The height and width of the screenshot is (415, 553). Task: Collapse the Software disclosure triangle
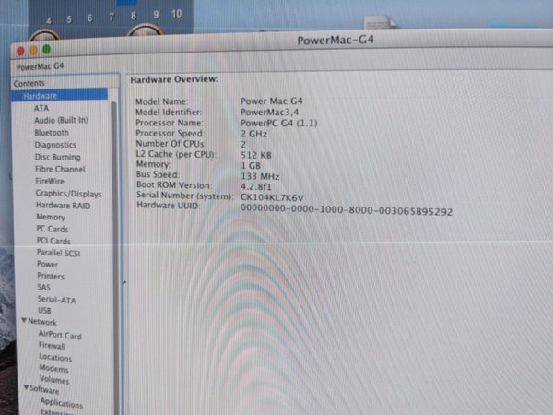pos(25,389)
